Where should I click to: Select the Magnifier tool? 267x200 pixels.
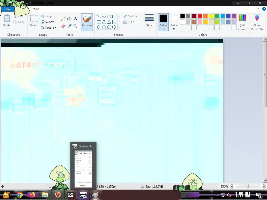click(75, 26)
